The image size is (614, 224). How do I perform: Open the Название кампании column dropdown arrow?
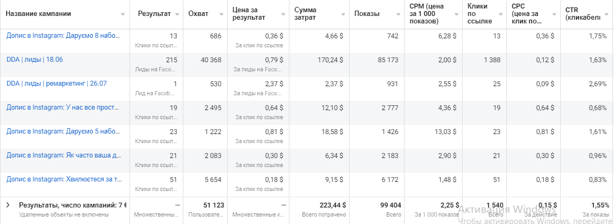point(123,14)
